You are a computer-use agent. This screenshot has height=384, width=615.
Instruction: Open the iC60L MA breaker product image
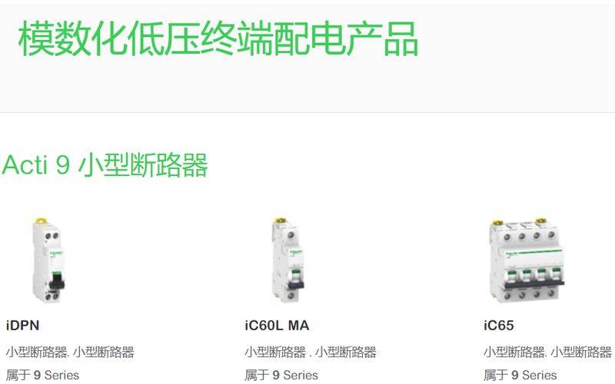pos(288,260)
